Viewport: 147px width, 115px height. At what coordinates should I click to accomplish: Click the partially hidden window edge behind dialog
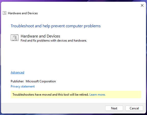point(1,50)
